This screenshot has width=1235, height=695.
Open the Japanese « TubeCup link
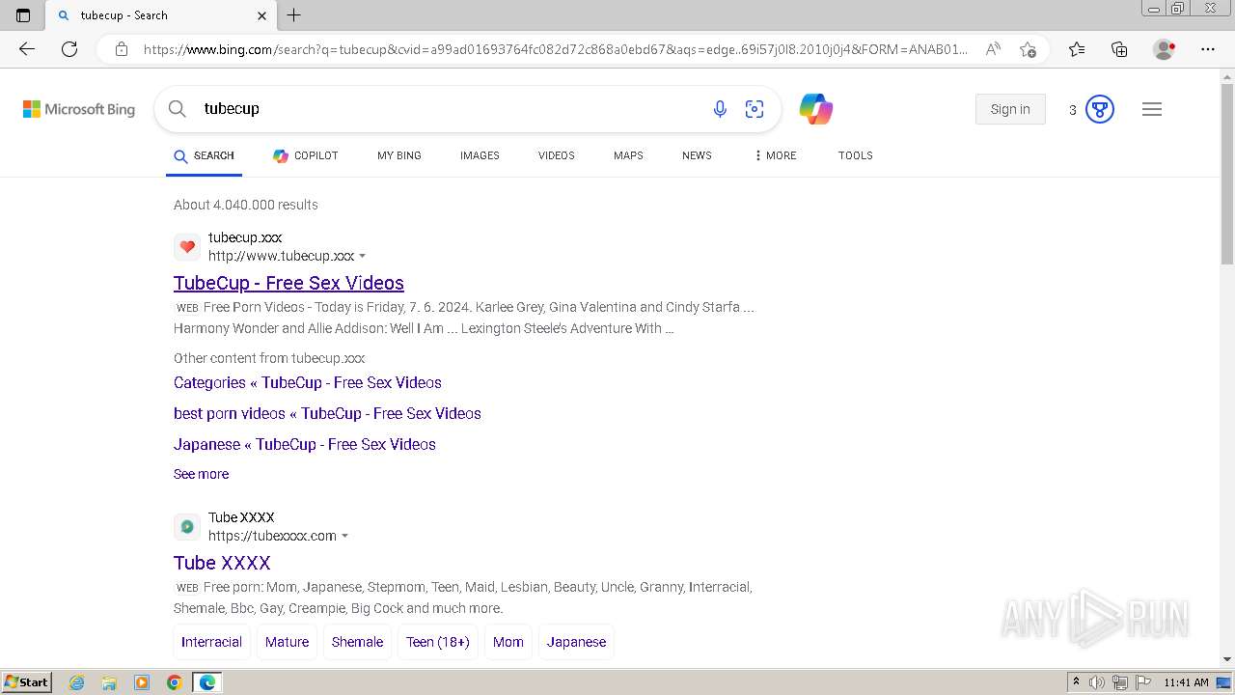click(305, 445)
